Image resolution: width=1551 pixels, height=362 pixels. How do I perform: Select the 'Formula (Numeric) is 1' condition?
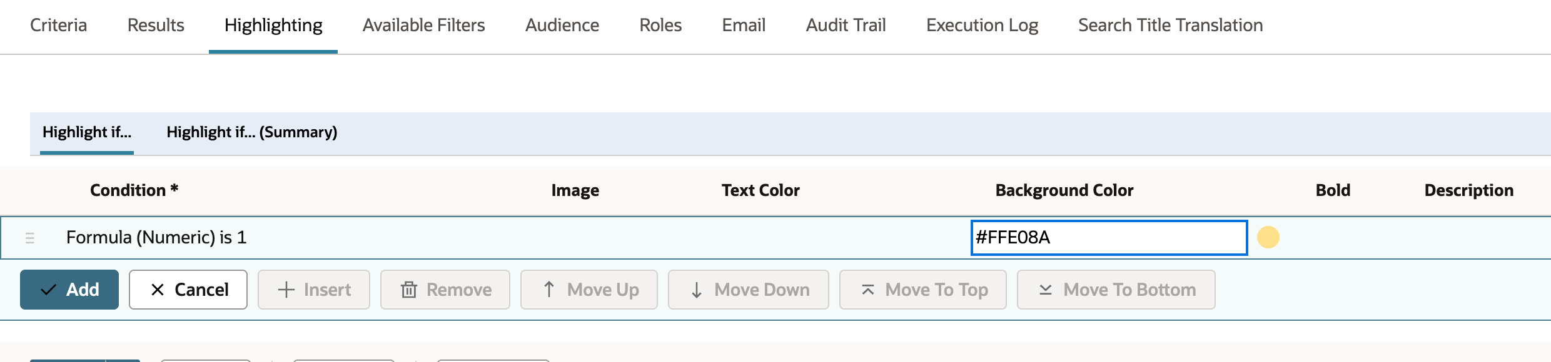156,237
